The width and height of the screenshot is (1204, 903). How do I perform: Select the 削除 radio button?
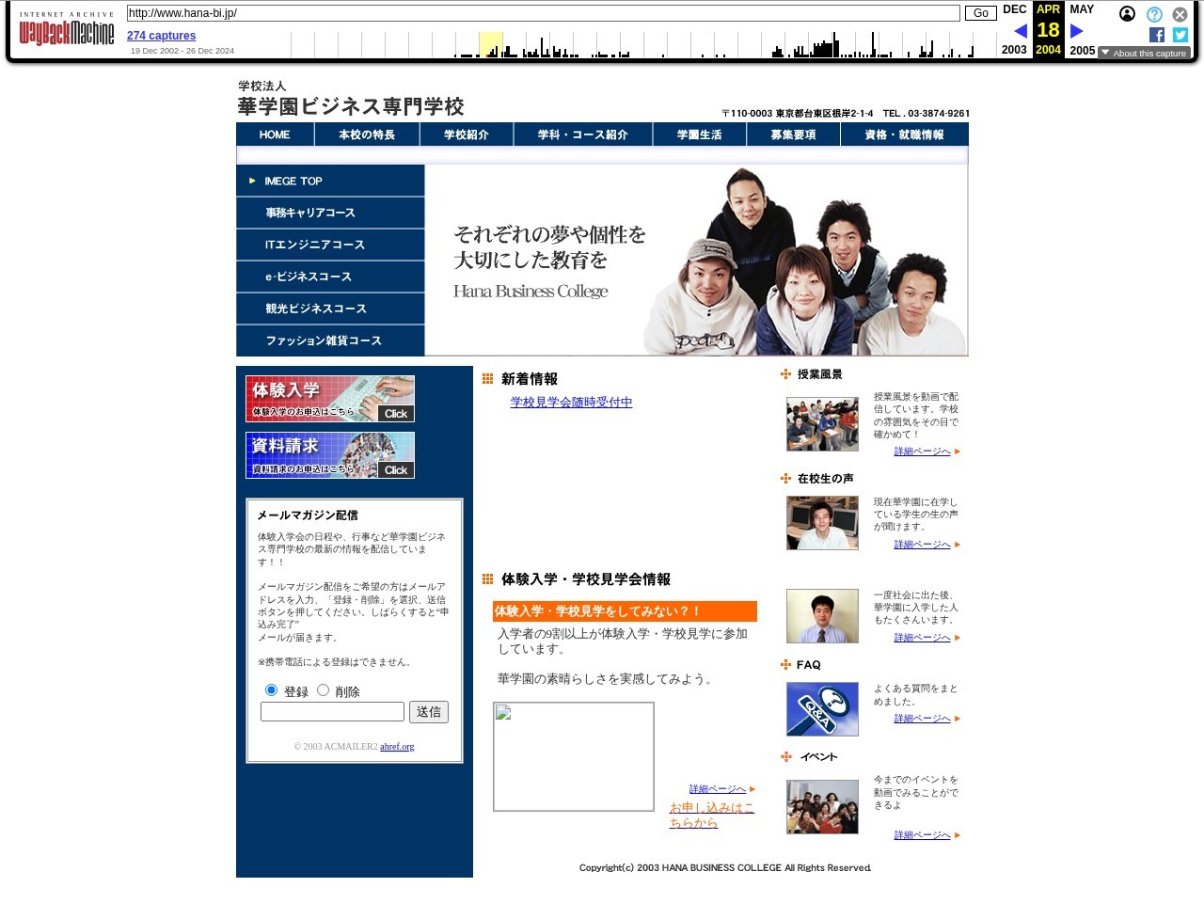[x=323, y=690]
